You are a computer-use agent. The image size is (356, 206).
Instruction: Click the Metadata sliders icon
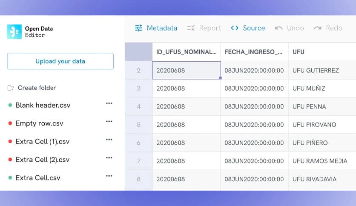[x=138, y=28]
